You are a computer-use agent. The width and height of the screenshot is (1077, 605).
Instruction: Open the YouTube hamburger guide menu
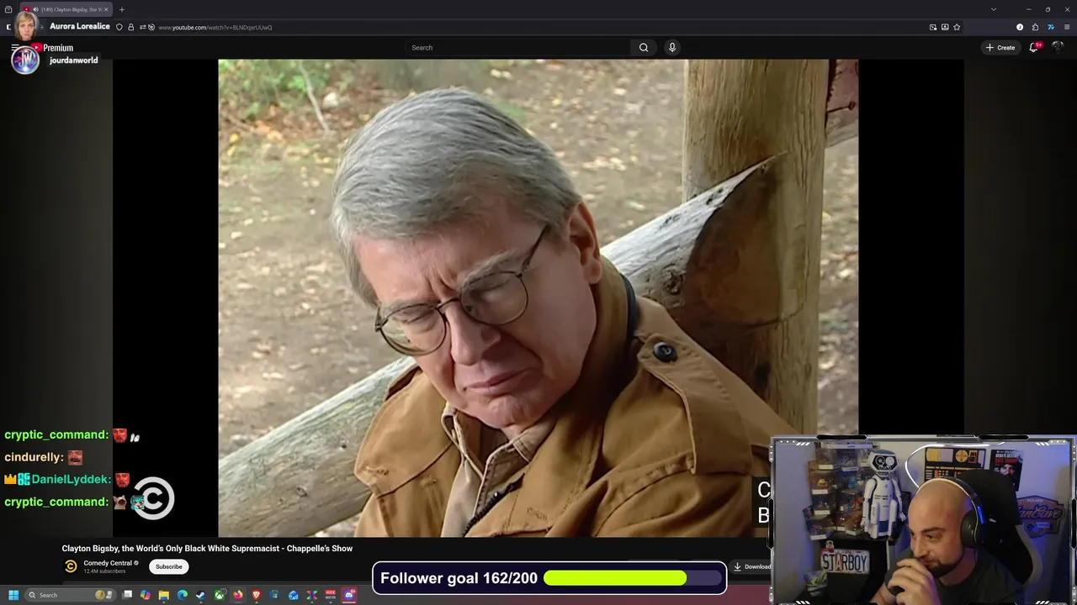[x=14, y=48]
